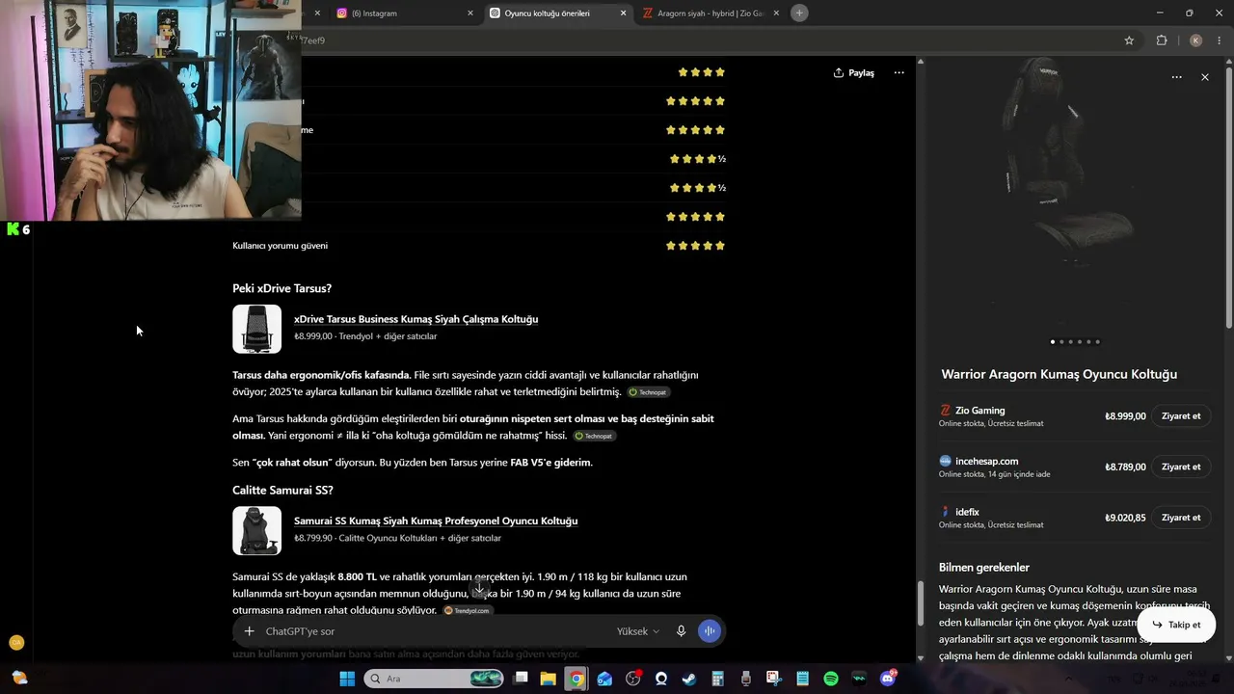Close the Instagram tab

click(470, 13)
